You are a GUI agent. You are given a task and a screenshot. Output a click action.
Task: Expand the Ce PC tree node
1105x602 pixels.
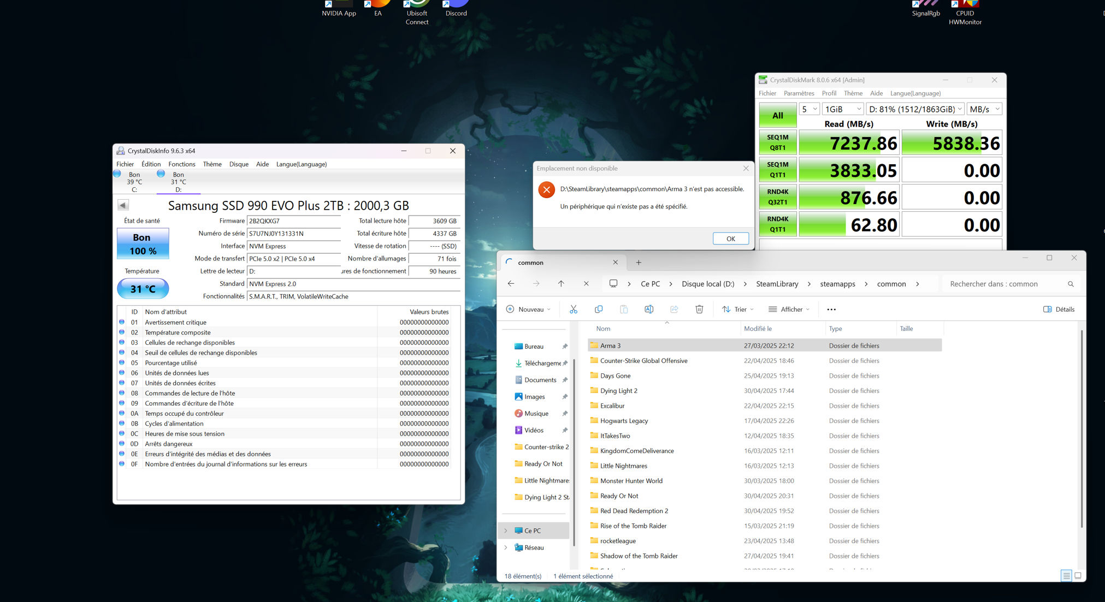[x=506, y=531]
